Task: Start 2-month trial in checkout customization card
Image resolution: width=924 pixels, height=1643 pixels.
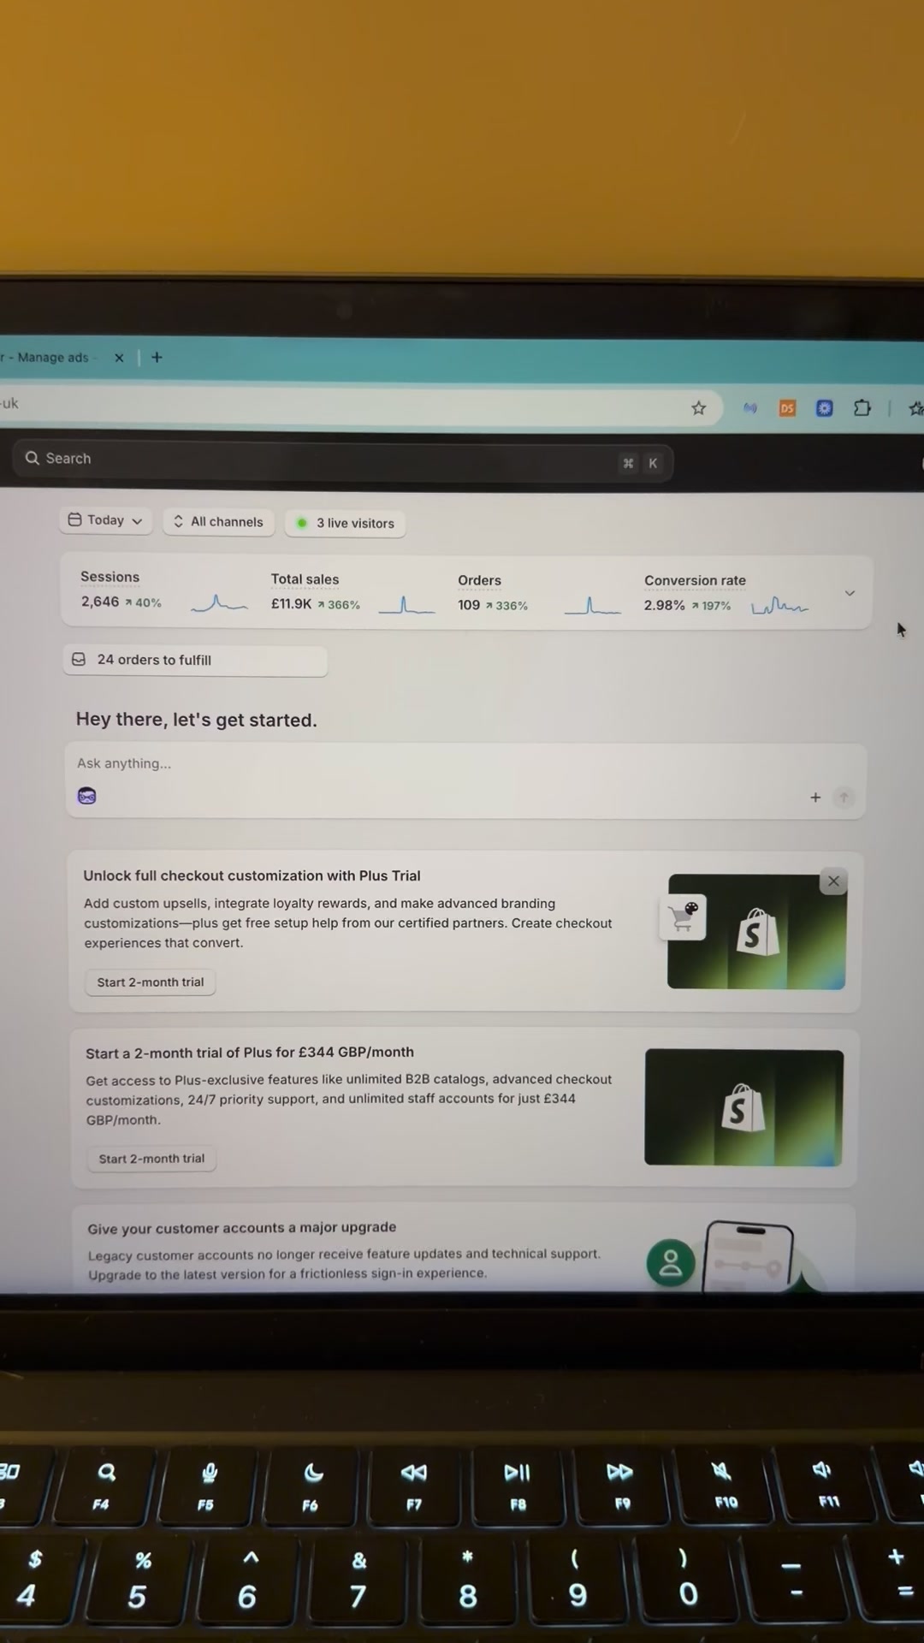Action: tap(151, 982)
